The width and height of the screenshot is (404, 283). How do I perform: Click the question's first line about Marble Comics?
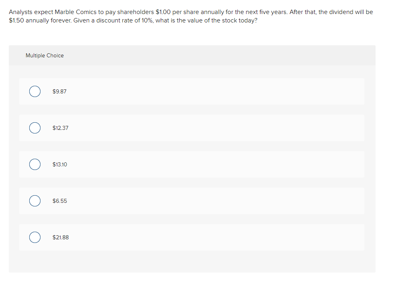click(191, 12)
